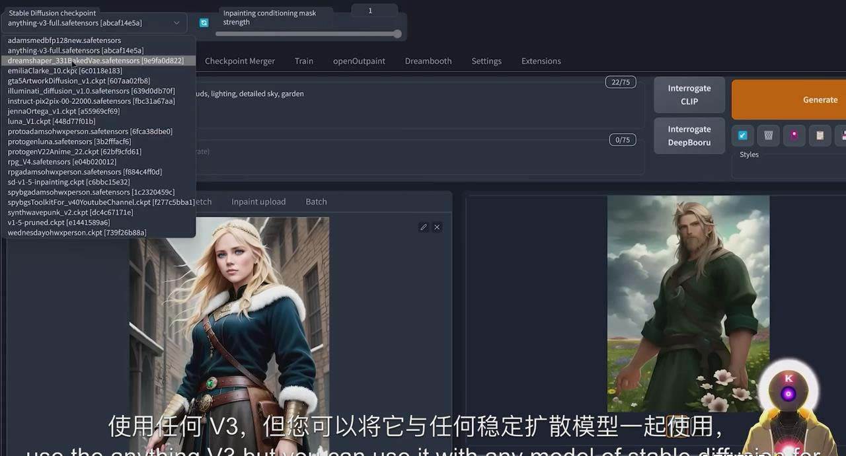Switch to the Inpaint upload tab
846x456 pixels.
(x=258, y=202)
